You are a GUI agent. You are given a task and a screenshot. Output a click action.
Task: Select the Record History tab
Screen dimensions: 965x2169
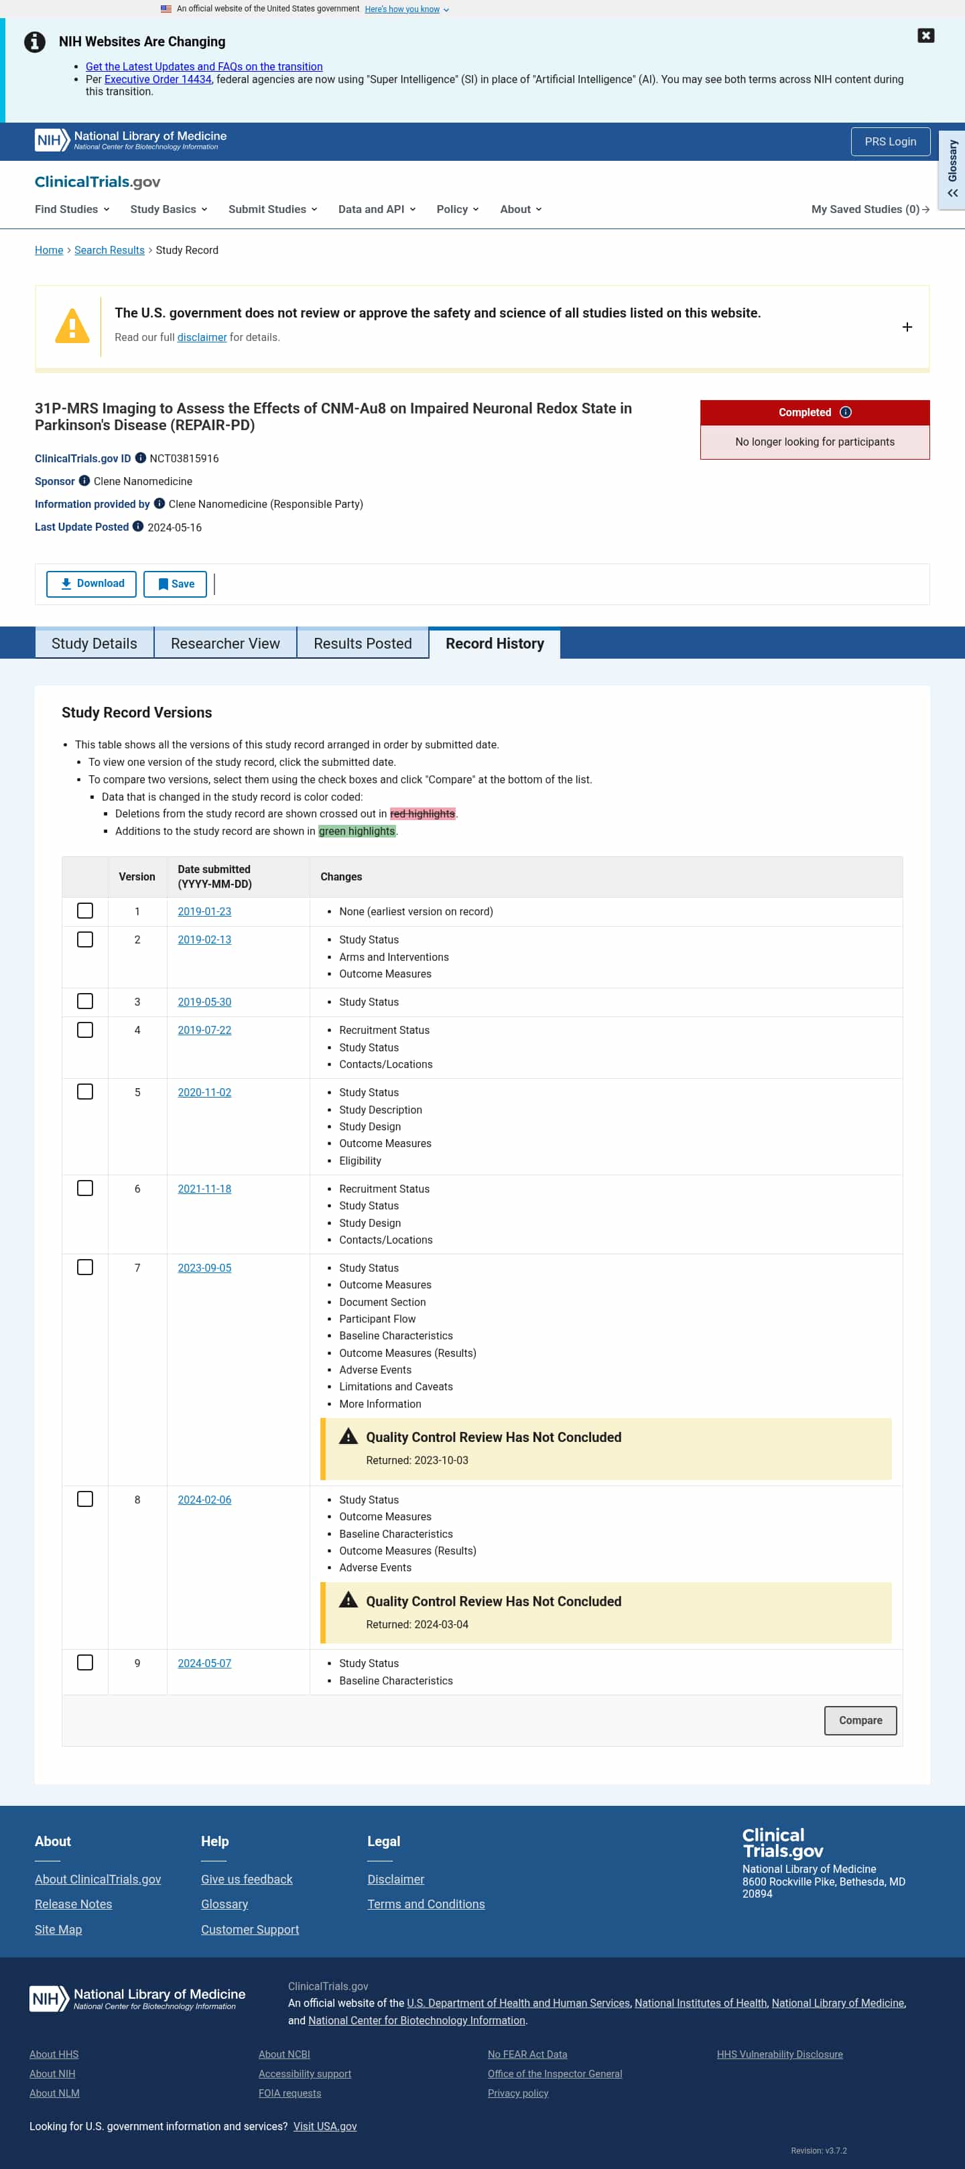[x=495, y=643]
